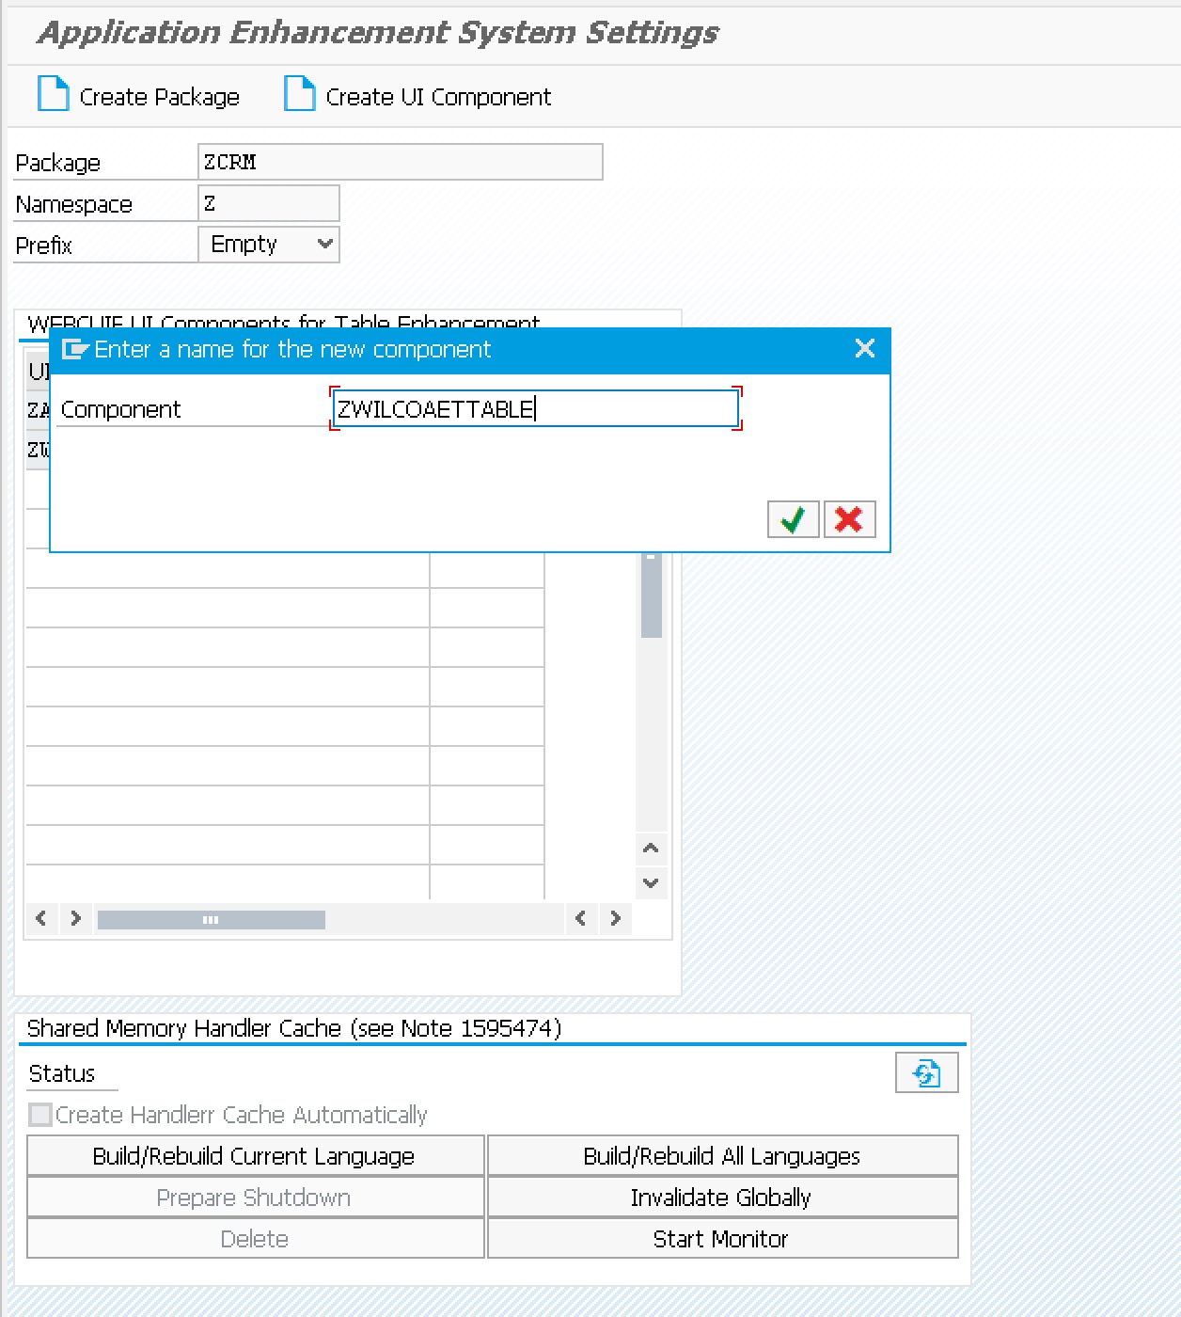Screen dimensions: 1181x1317
Task: Click the Create Package document icon
Action: point(54,94)
